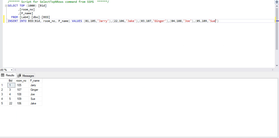Click the [Lab4].[dbo].[BED] table reference
The image size is (279, 138).
(35, 17)
